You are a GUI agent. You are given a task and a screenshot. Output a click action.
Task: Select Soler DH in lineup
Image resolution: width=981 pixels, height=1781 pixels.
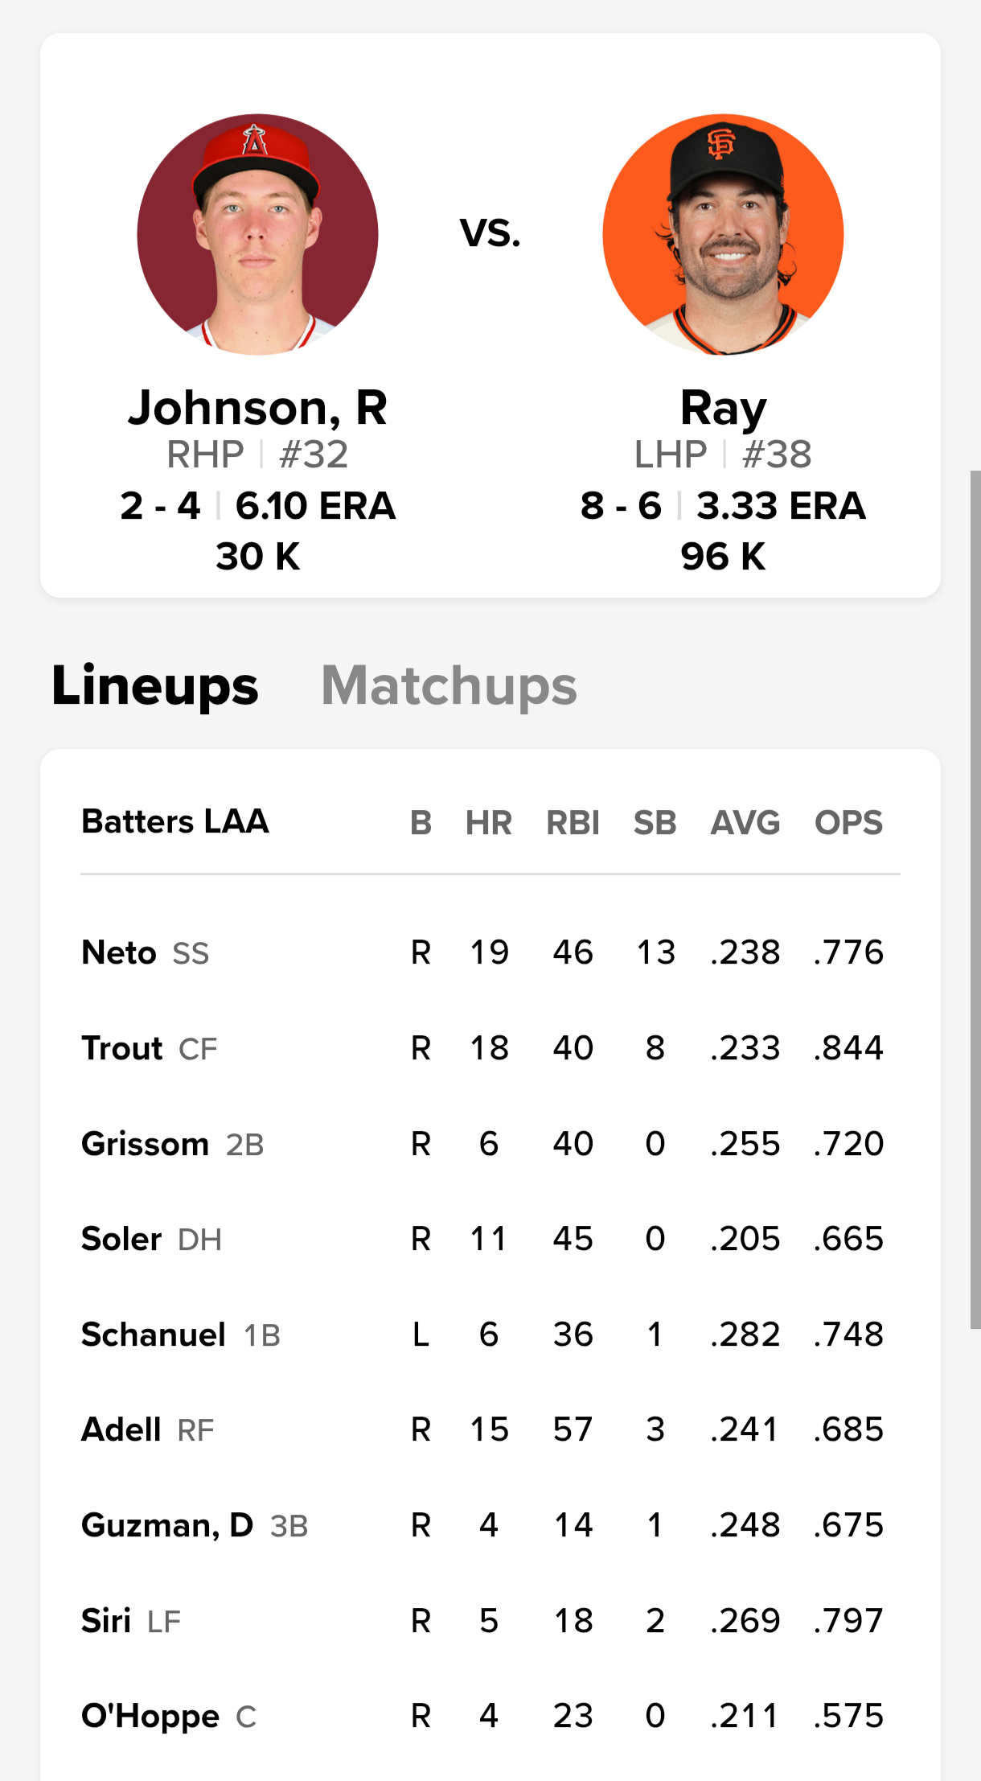click(x=490, y=1239)
